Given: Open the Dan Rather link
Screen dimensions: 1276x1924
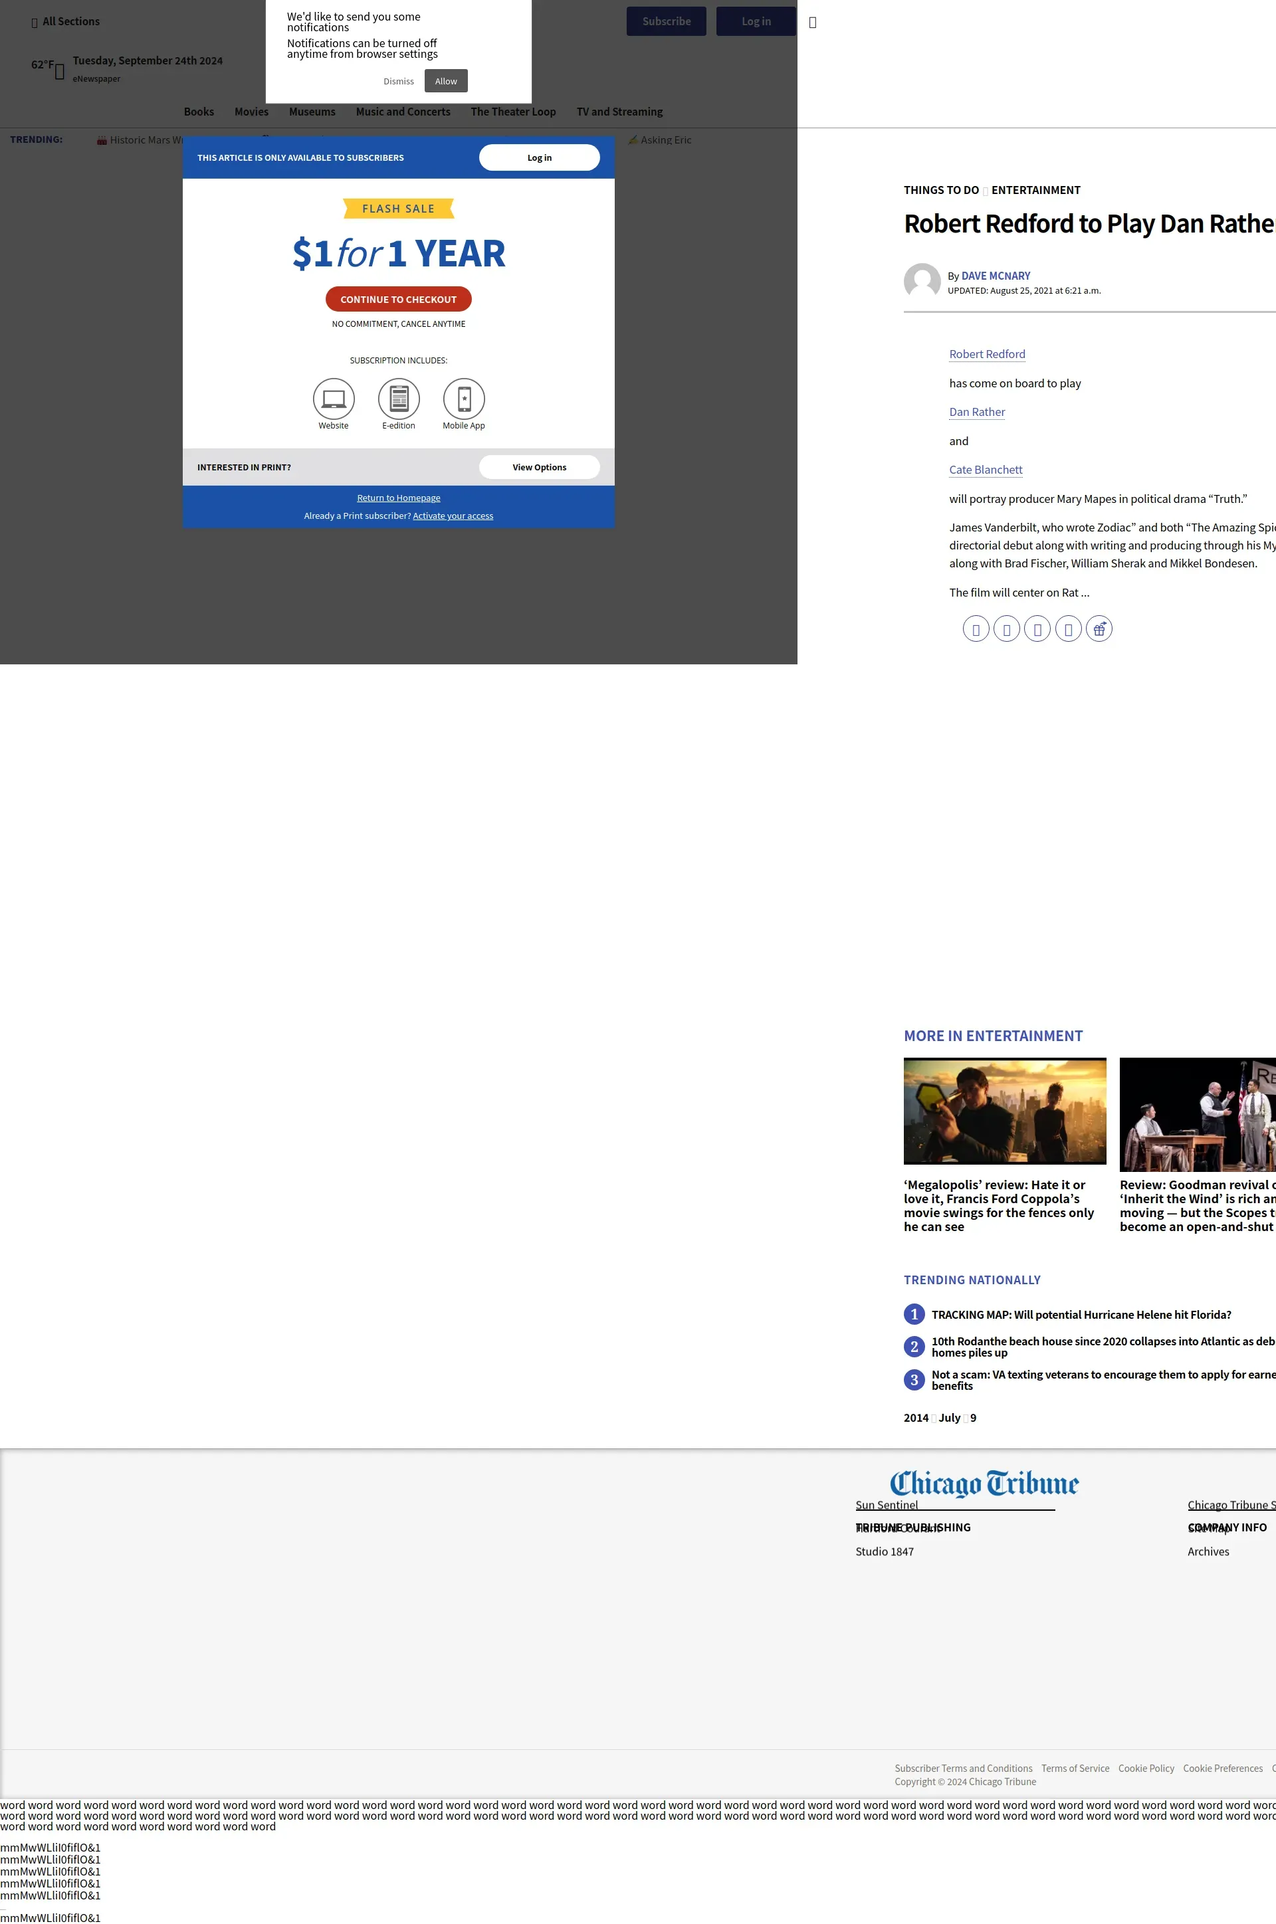Looking at the screenshot, I should (978, 412).
